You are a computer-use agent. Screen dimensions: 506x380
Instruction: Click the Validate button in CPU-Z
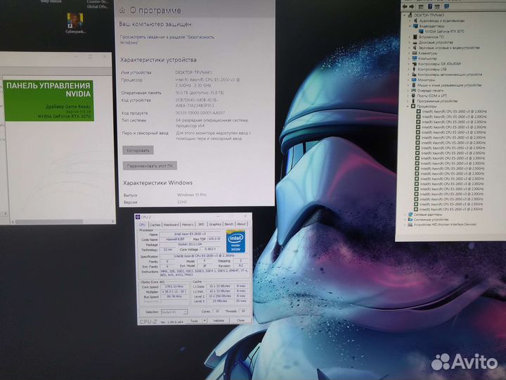[x=218, y=321]
